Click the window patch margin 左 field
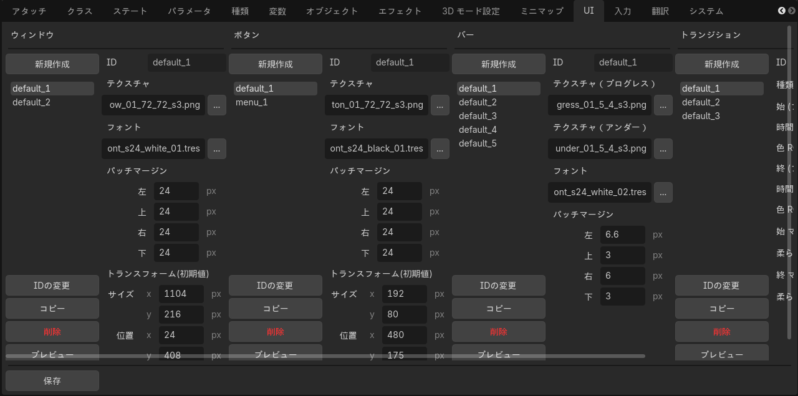This screenshot has width=798, height=396. pos(176,191)
